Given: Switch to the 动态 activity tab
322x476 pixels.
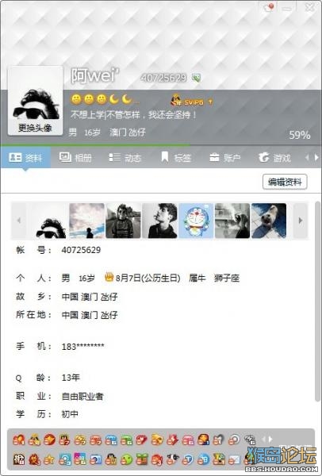Looking at the screenshot, I should [x=125, y=158].
